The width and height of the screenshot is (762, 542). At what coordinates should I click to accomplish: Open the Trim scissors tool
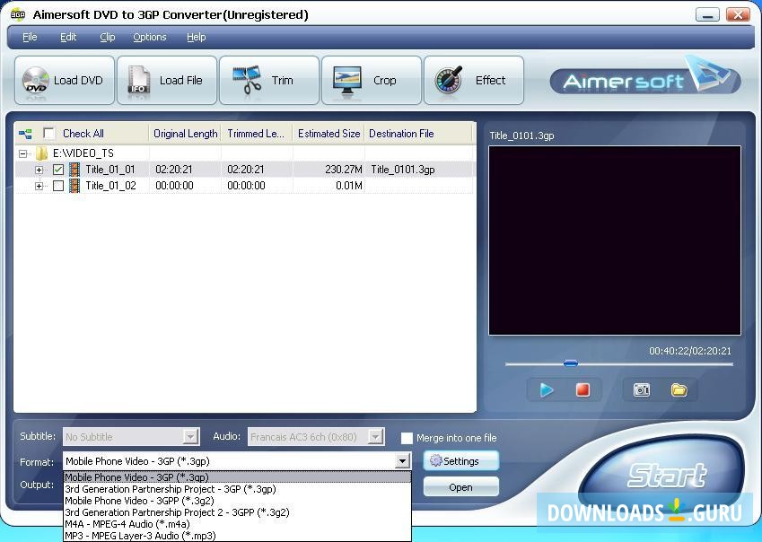(x=269, y=80)
